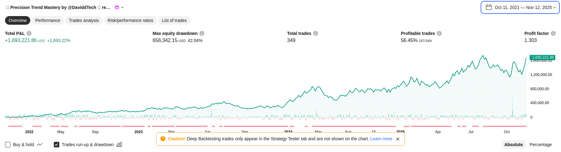Viewport: 561px width, 152px height.
Task: Click the Max equity drawdown info icon
Action: [x=202, y=33]
